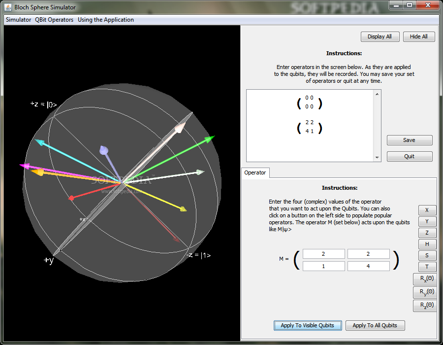Edit the top-right matrix field of M

point(368,254)
